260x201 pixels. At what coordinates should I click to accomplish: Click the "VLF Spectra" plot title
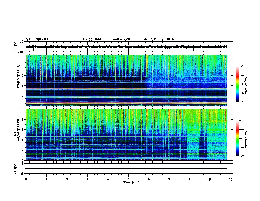coord(37,39)
